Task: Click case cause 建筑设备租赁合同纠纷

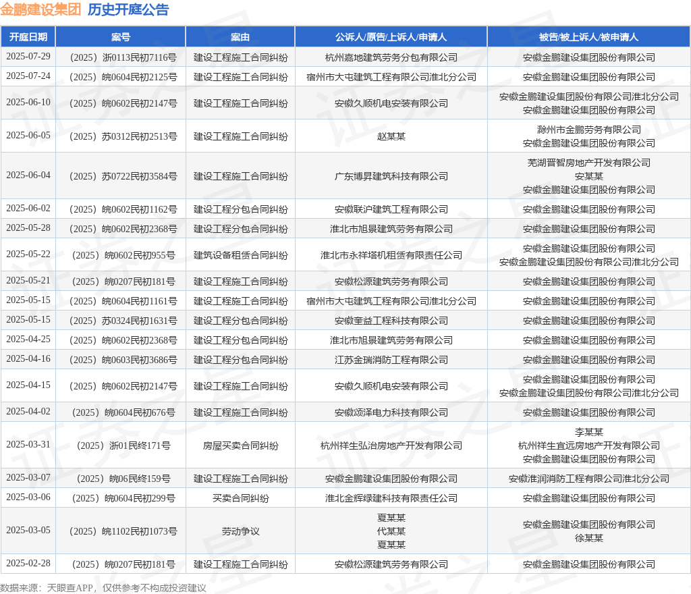Action: tap(240, 255)
